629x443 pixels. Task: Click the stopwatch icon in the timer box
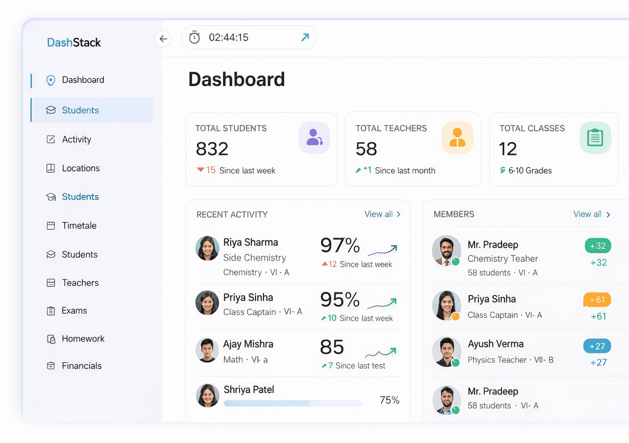[x=194, y=37]
